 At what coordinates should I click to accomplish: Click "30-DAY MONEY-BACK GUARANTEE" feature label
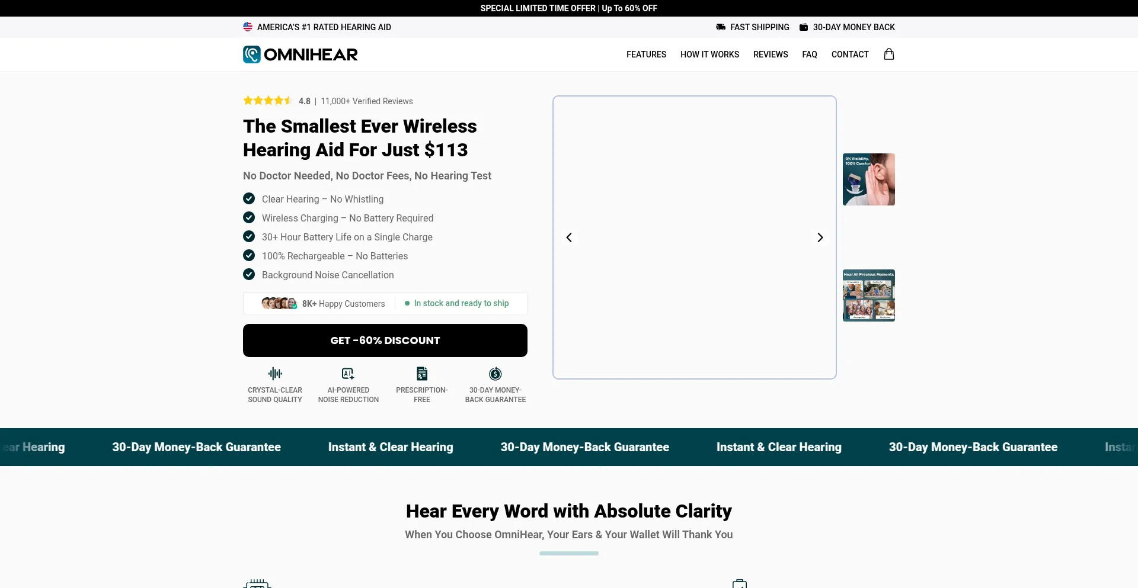pos(496,395)
